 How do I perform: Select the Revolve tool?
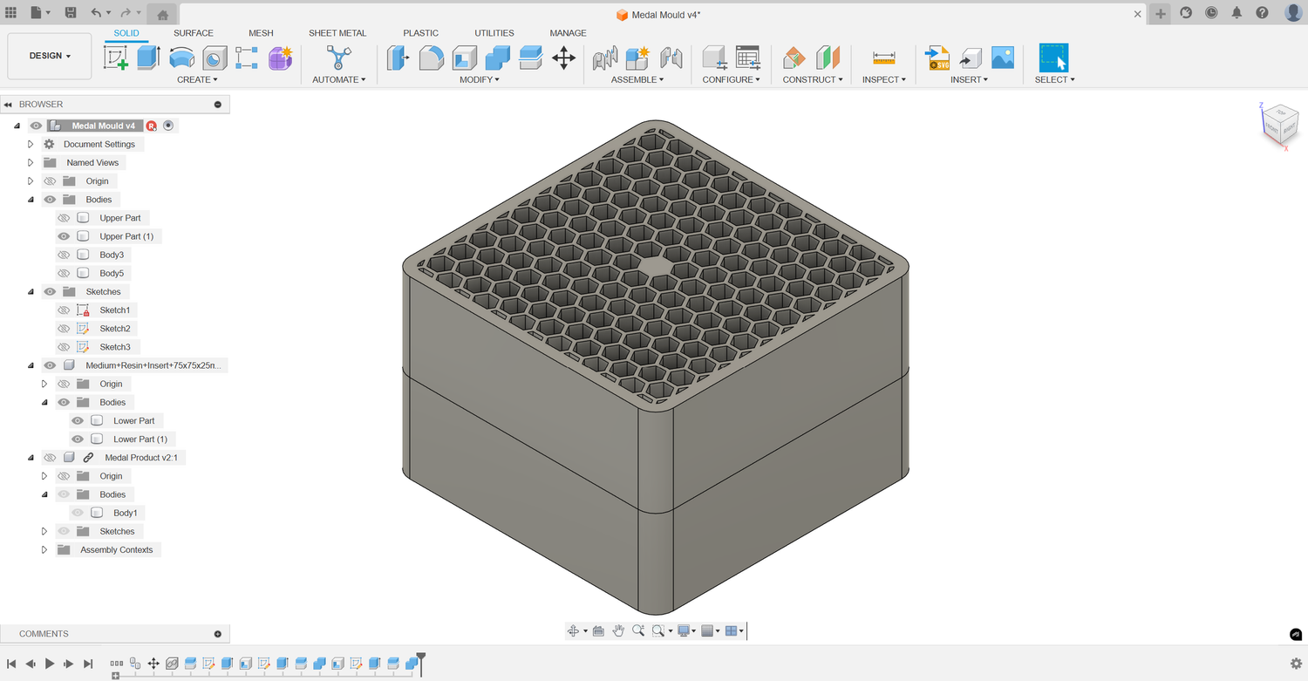point(181,58)
